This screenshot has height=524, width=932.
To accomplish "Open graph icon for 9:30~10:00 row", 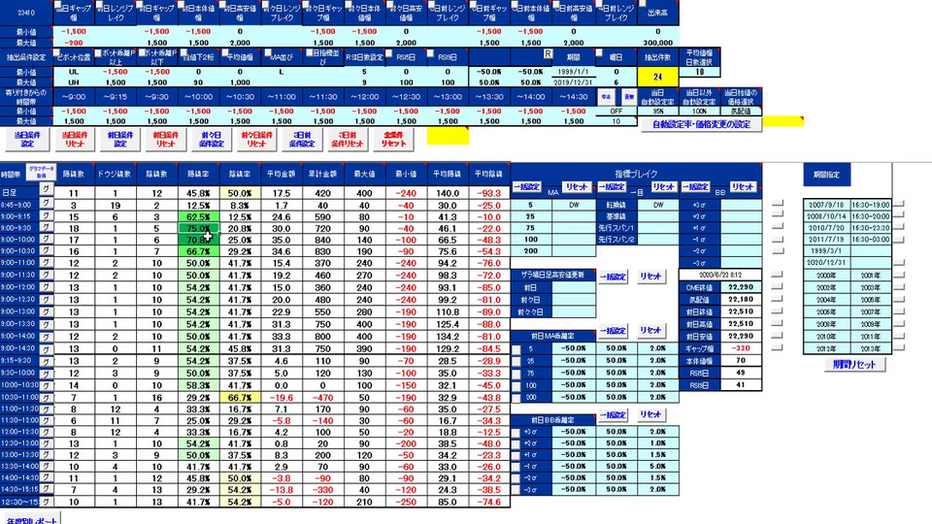I will [46, 373].
